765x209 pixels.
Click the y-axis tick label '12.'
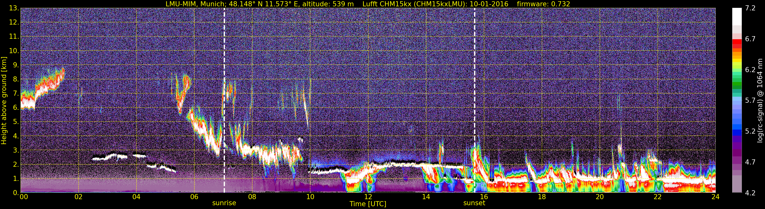point(14,22)
